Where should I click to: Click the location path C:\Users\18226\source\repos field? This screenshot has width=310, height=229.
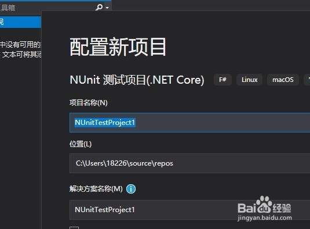tap(190, 163)
